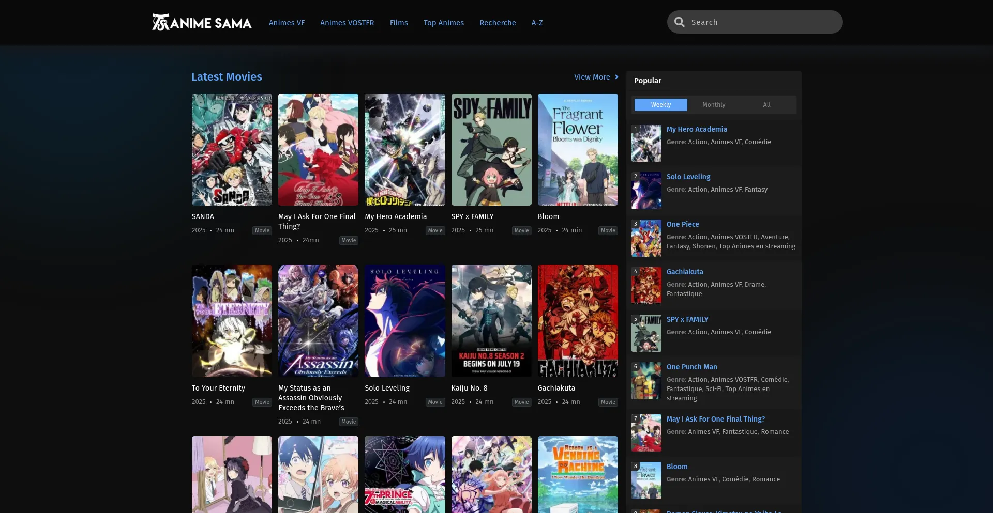Image resolution: width=993 pixels, height=513 pixels.
Task: Switch popular list to Monthly
Action: (714, 105)
